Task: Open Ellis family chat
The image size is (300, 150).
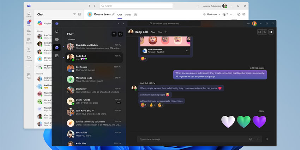Action: [94, 90]
